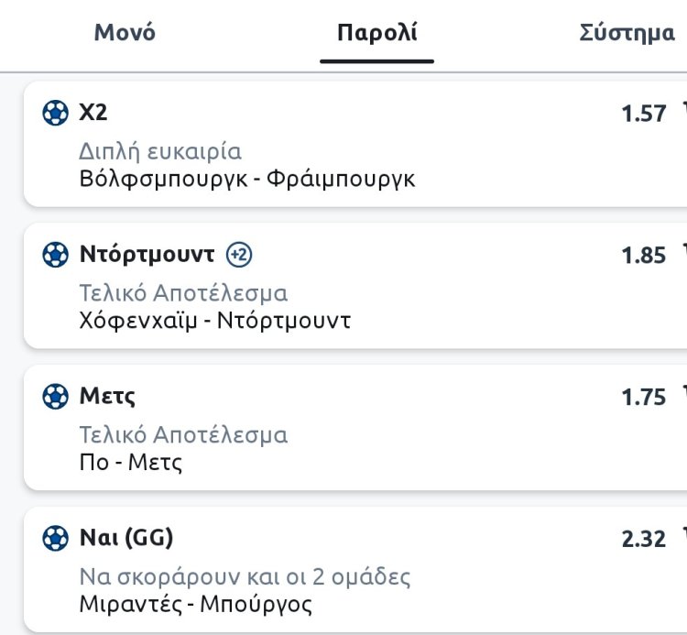Screen dimensions: 687x635
Task: Click the 2.32 odds for GG
Action: coord(643,539)
